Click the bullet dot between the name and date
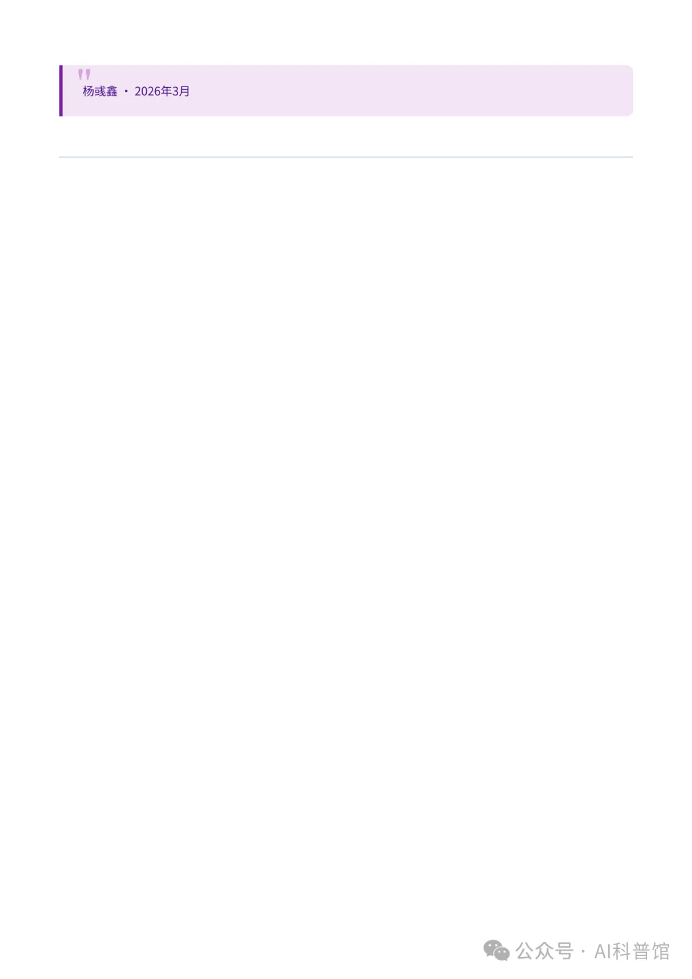This screenshot has height=979, width=692. pyautogui.click(x=126, y=92)
